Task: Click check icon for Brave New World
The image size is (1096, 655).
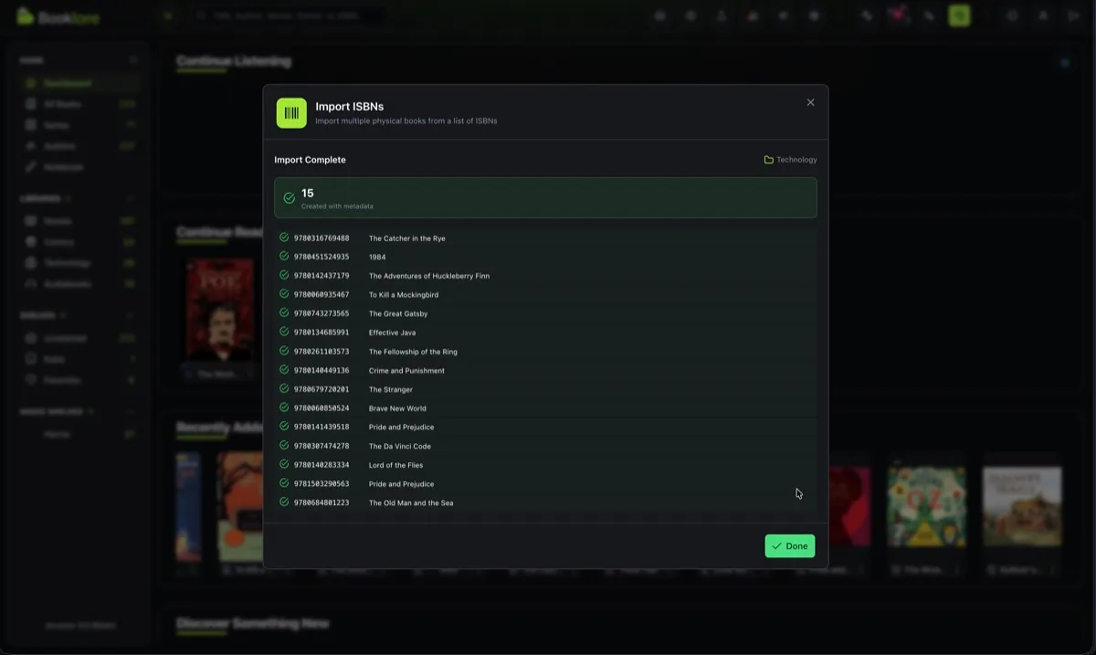Action: (x=284, y=407)
